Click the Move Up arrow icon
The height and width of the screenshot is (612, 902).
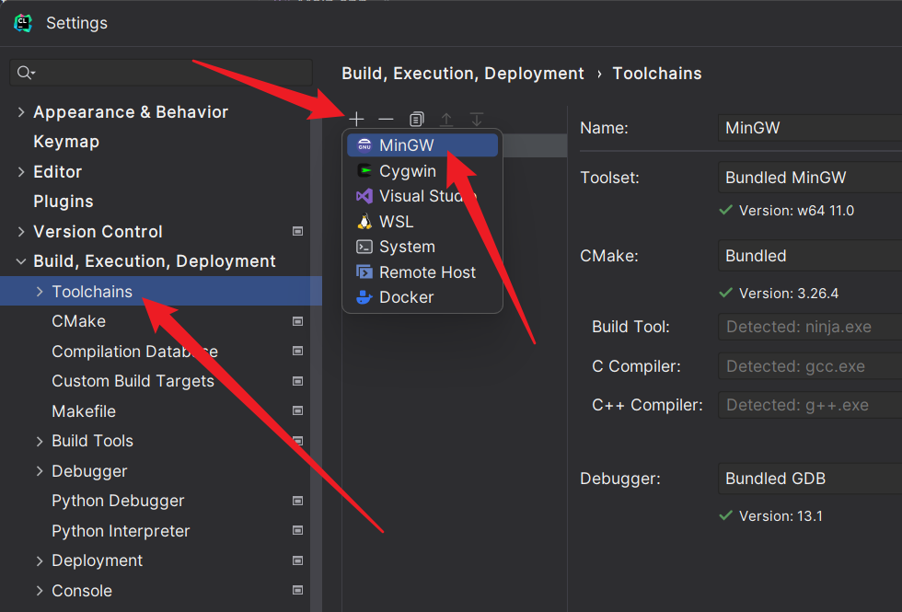click(446, 120)
